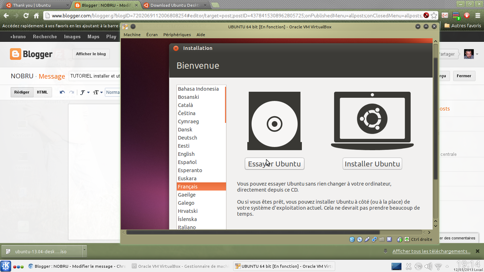Open the Écran menu in VirtualBox
Screen dimensions: 484x272
tap(152, 35)
